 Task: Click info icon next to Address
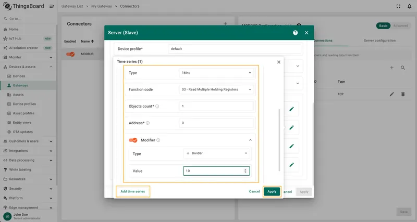(x=148, y=123)
